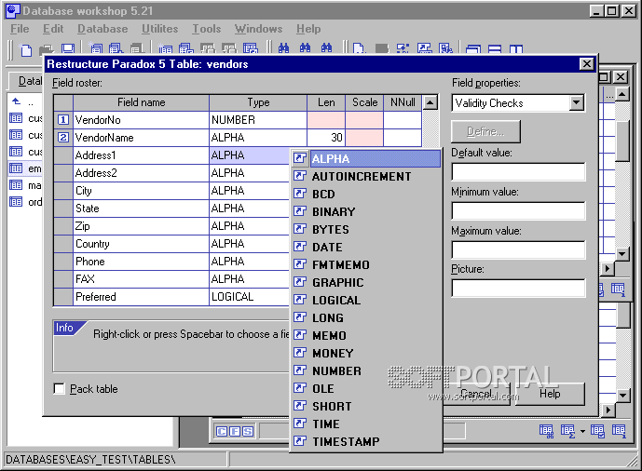This screenshot has height=471, width=642.
Task: Choose SHORT field type
Action: pyautogui.click(x=366, y=406)
